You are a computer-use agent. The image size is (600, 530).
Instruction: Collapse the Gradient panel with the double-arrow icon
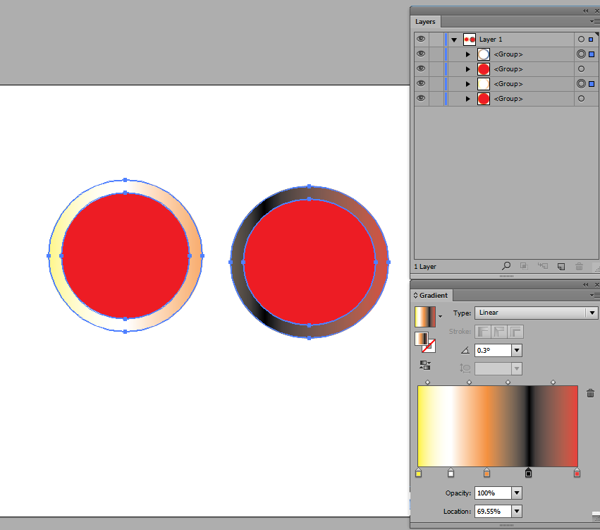pos(585,284)
